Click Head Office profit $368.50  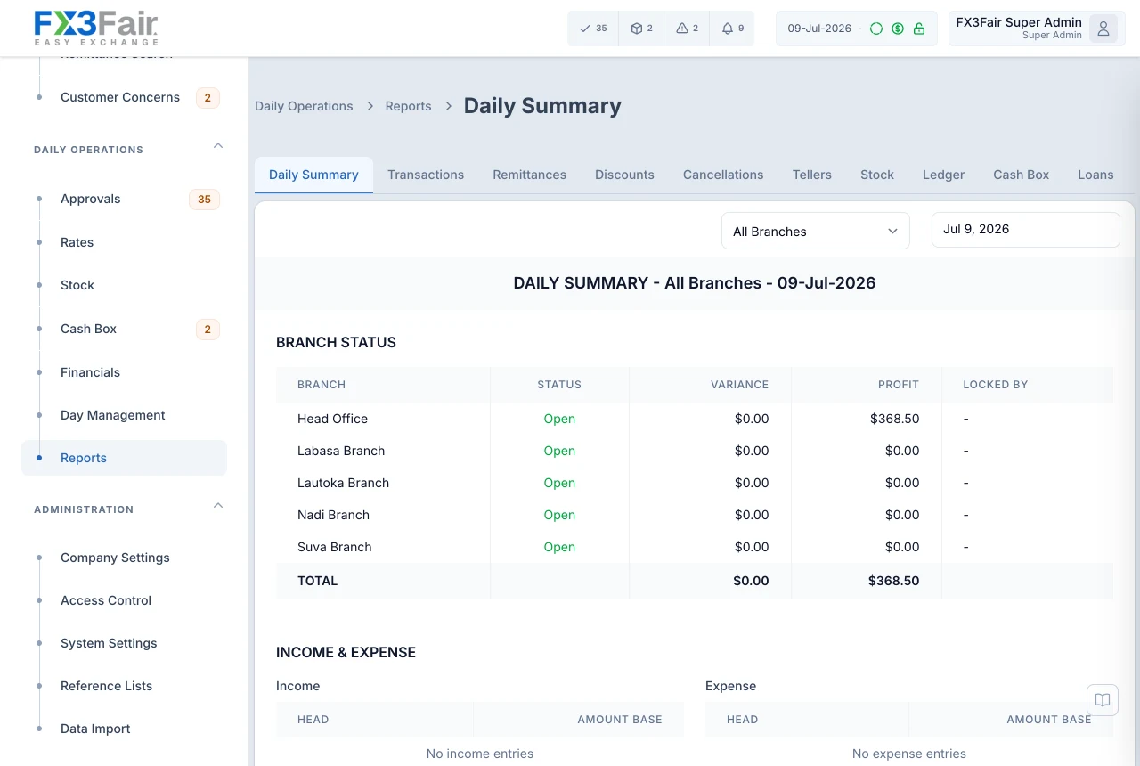click(x=894, y=419)
